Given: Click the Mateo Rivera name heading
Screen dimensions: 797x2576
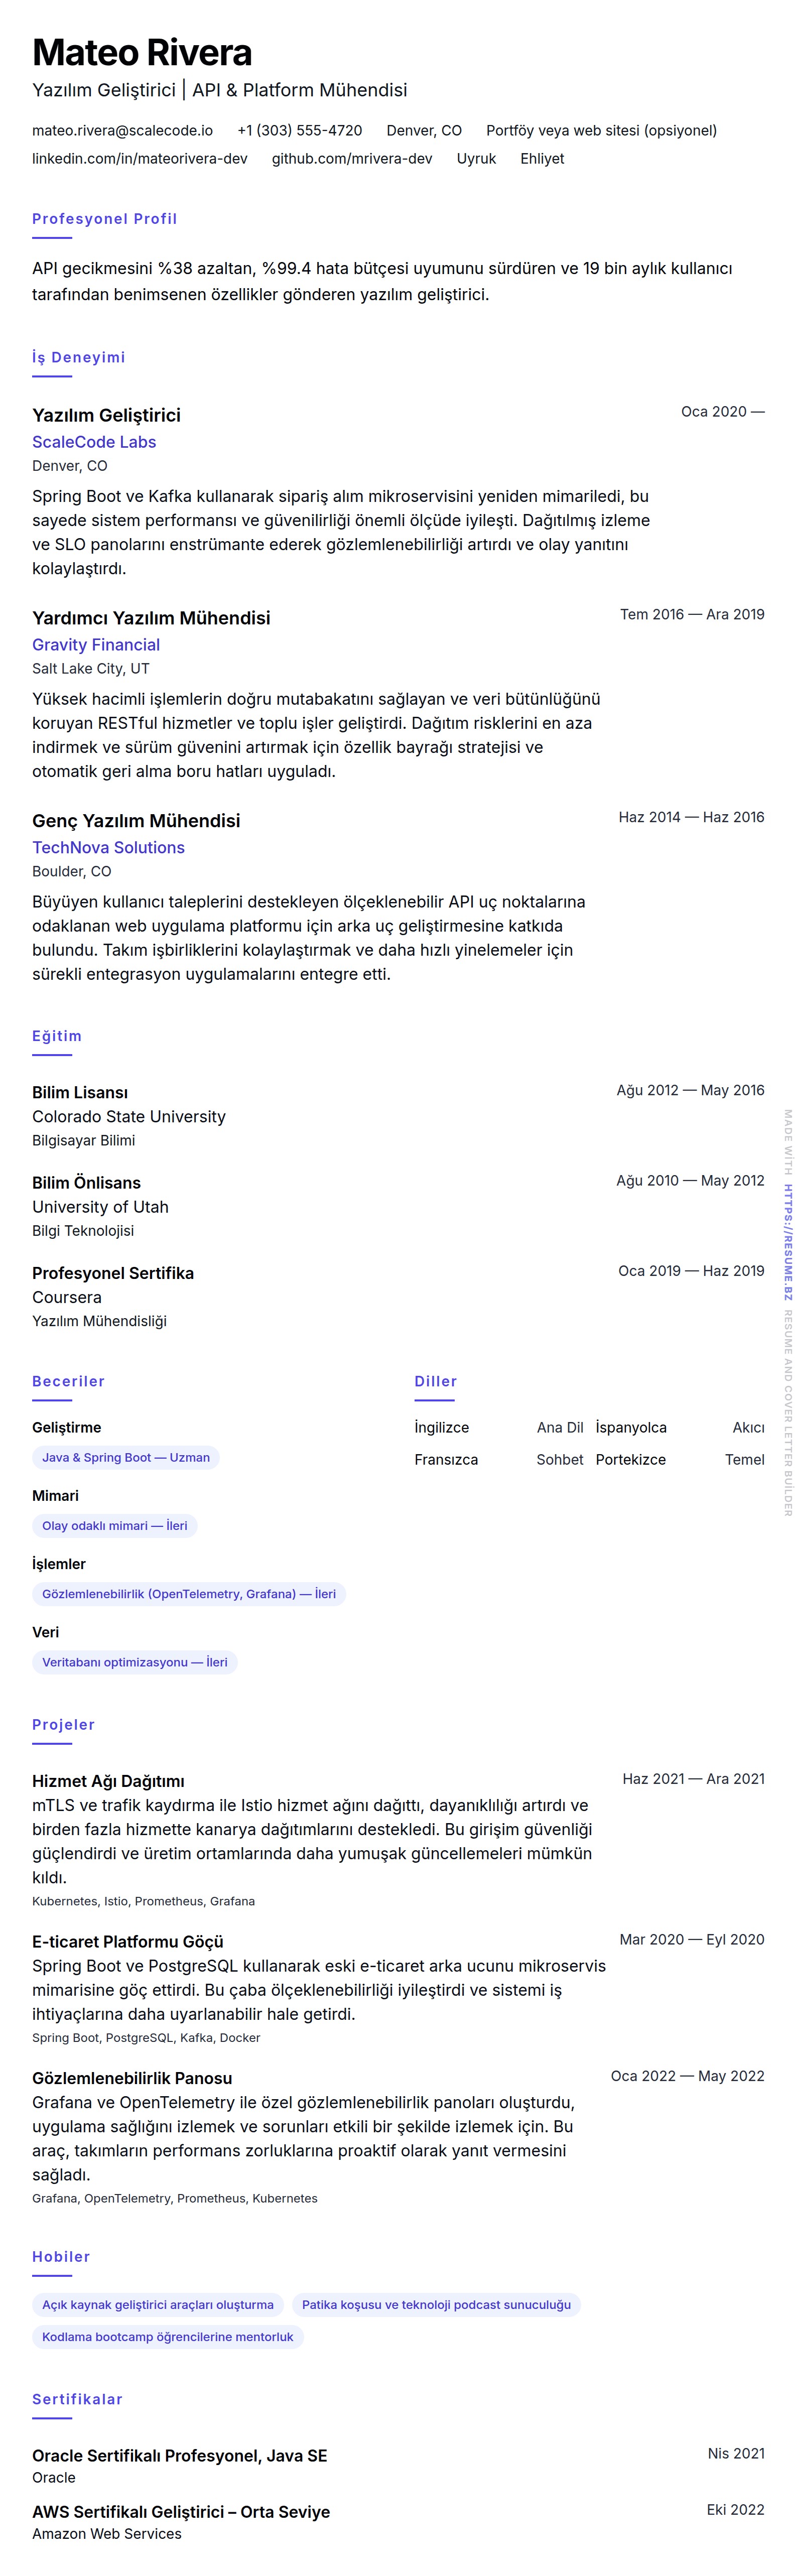Looking at the screenshot, I should [x=142, y=53].
